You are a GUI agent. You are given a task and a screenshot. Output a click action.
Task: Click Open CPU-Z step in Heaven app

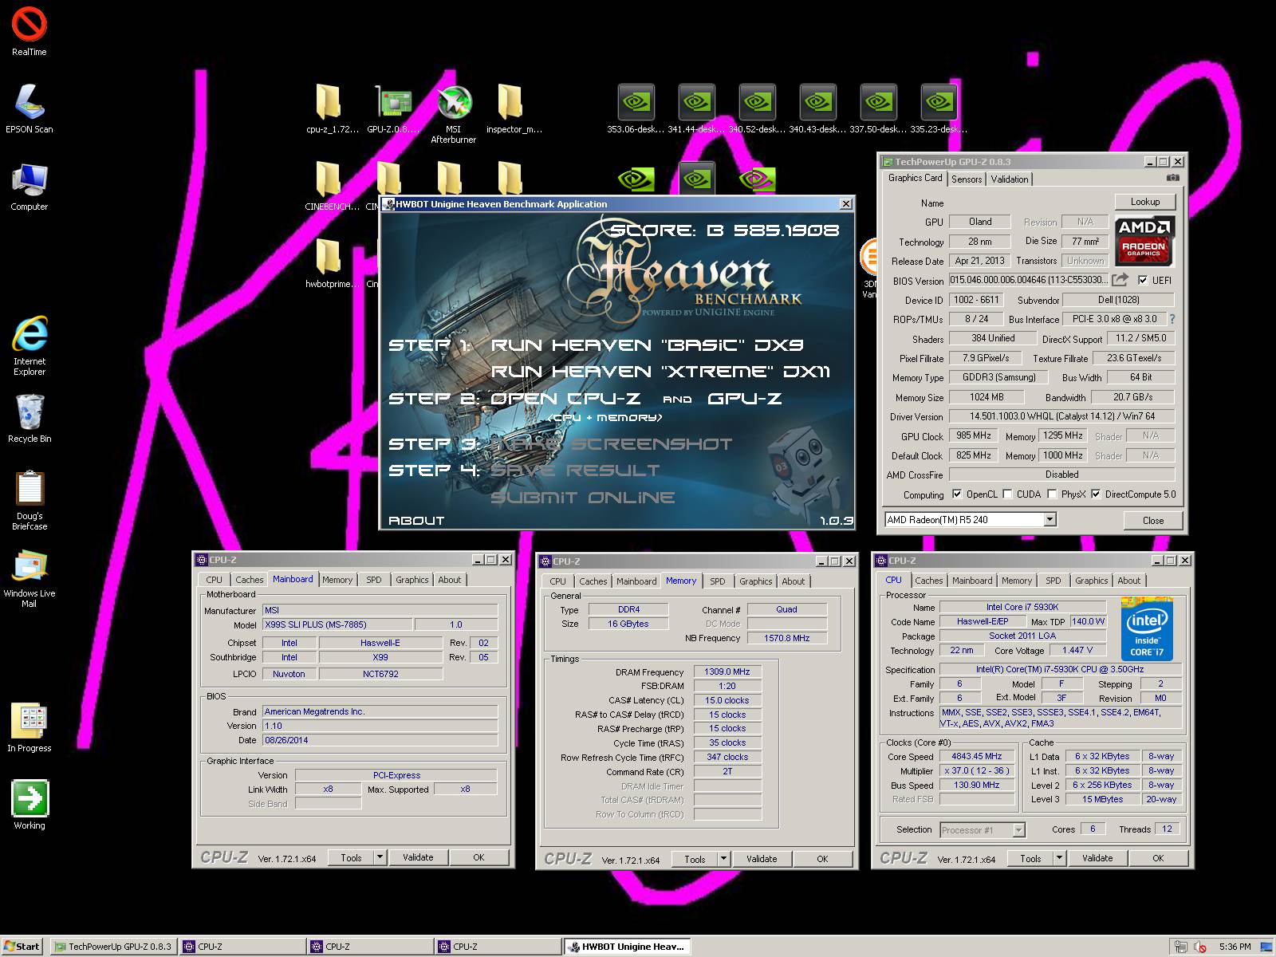tap(565, 399)
